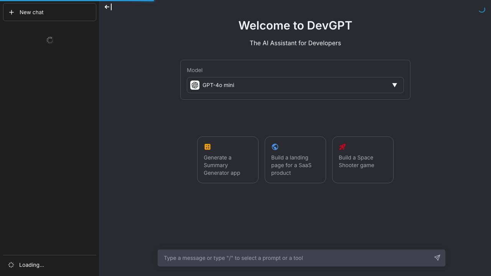Image resolution: width=491 pixels, height=276 pixels.
Task: Choose Build a Space Shooter game card
Action: (363, 160)
